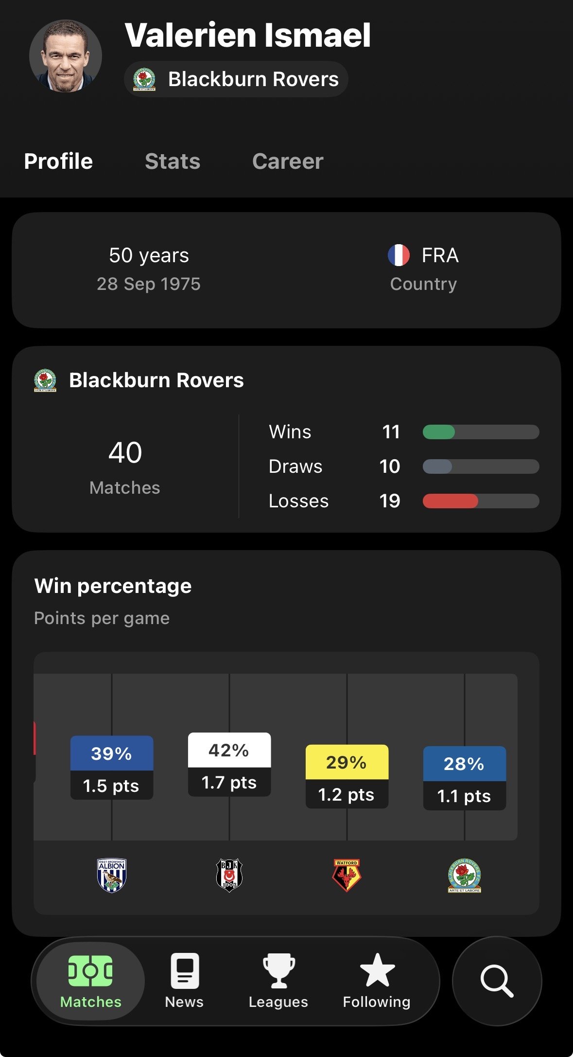This screenshot has height=1057, width=573.
Task: Tap the French flag country icon
Action: [x=399, y=255]
